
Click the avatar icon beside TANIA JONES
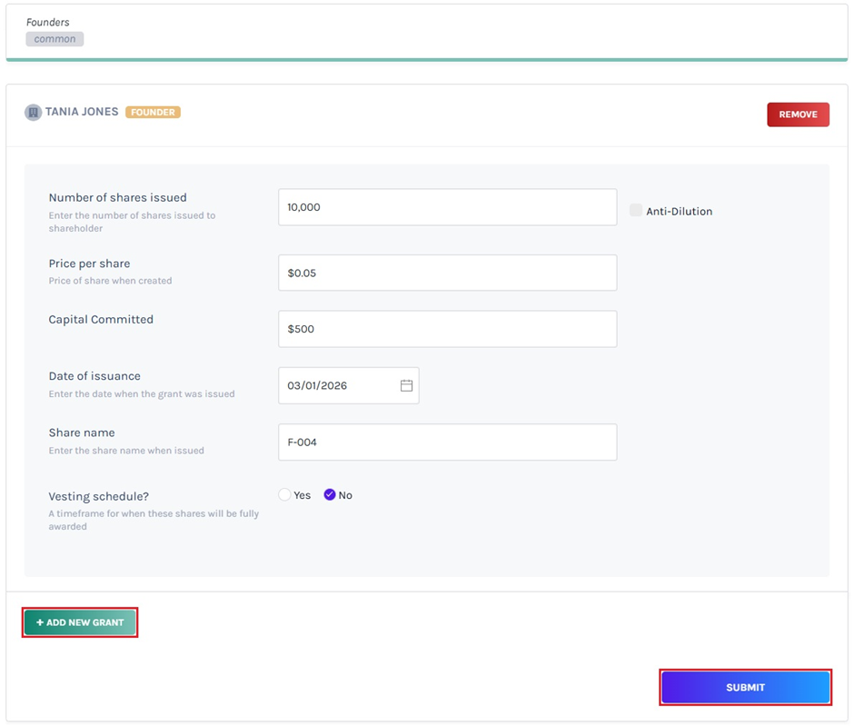(x=33, y=112)
